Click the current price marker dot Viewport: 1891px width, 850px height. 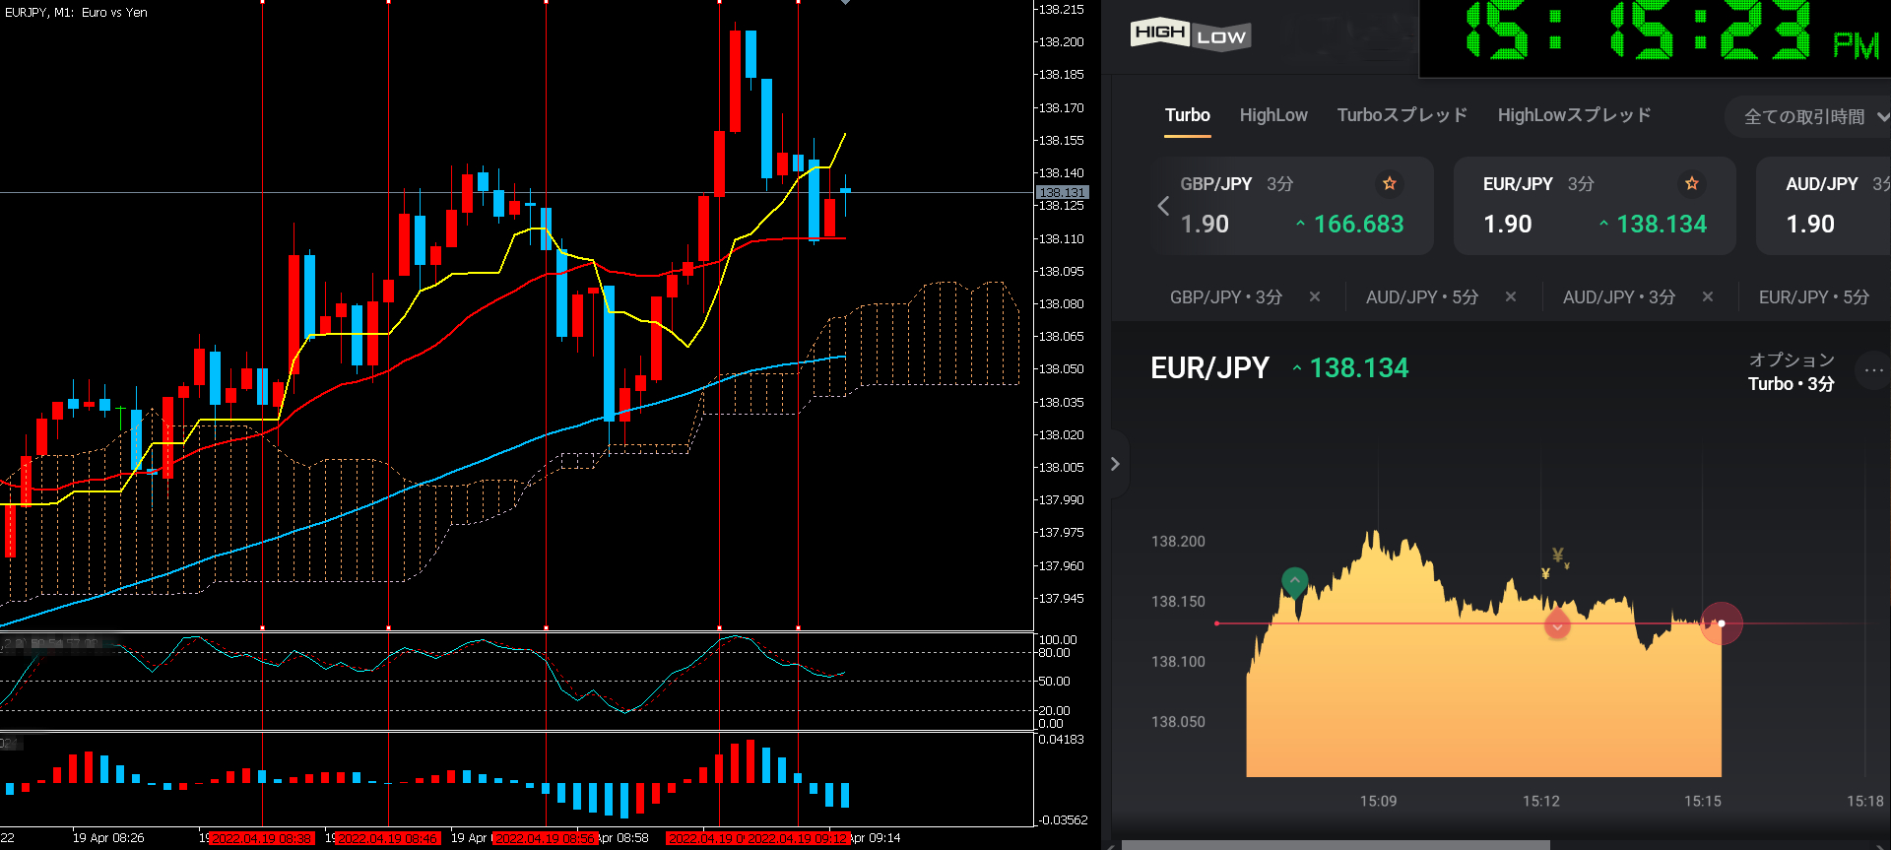click(1722, 623)
